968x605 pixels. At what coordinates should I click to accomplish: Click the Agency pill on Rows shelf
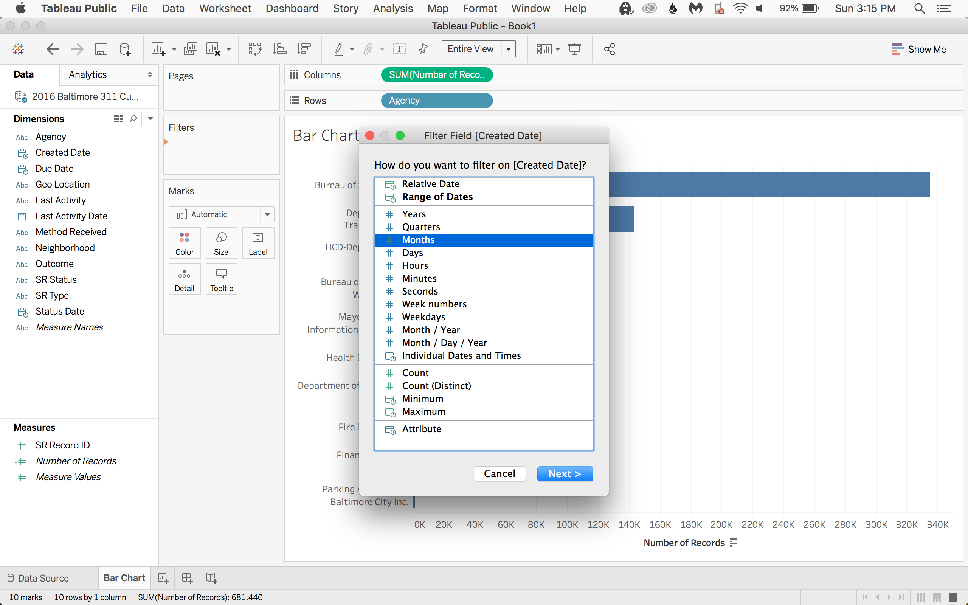point(437,101)
